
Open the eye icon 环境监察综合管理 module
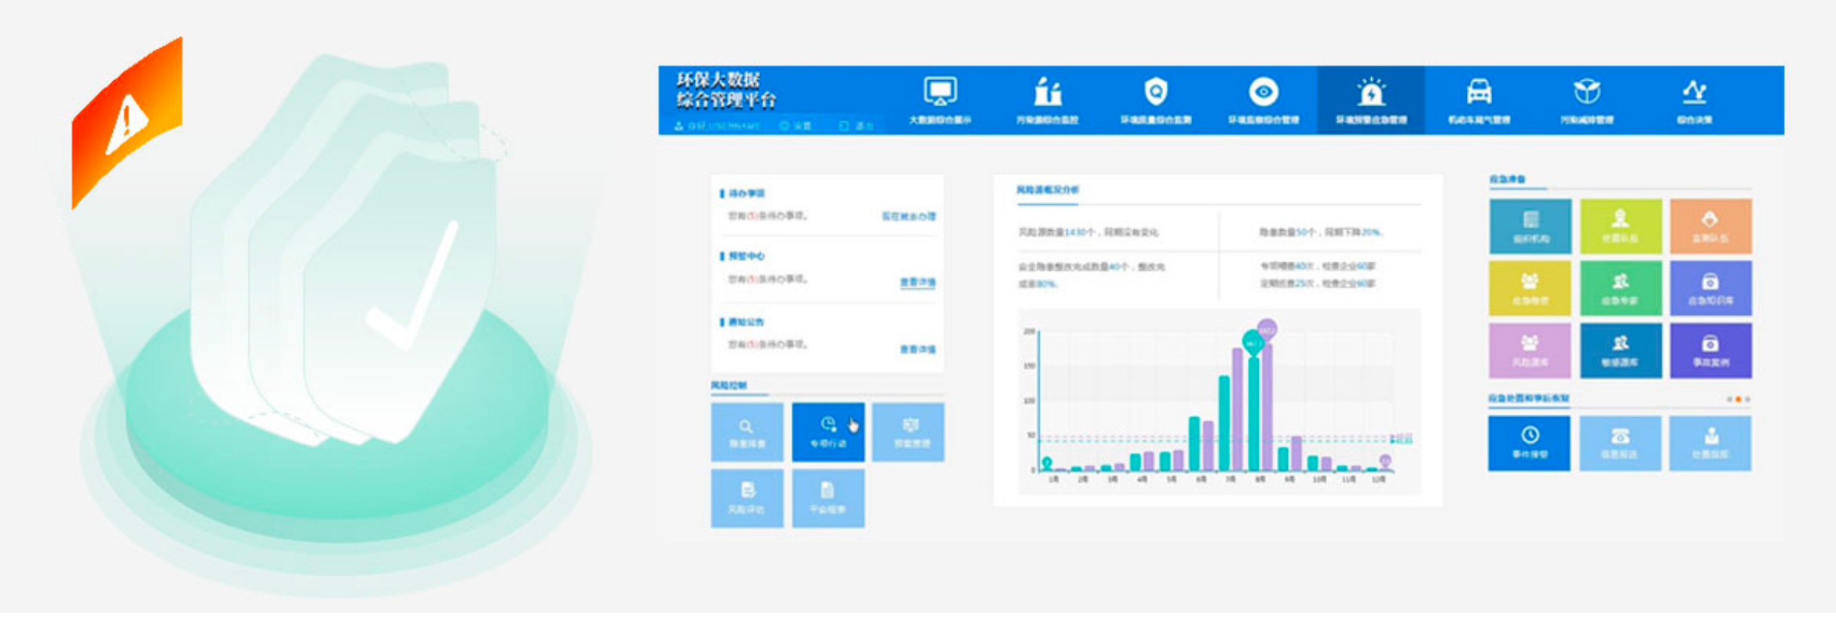click(1263, 100)
